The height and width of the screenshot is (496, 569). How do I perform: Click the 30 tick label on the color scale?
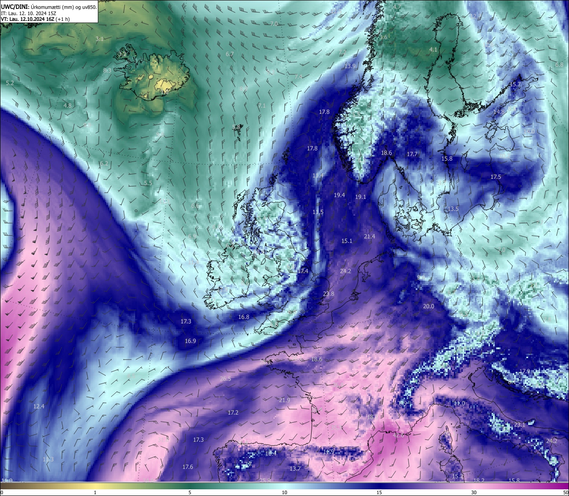click(x=474, y=492)
